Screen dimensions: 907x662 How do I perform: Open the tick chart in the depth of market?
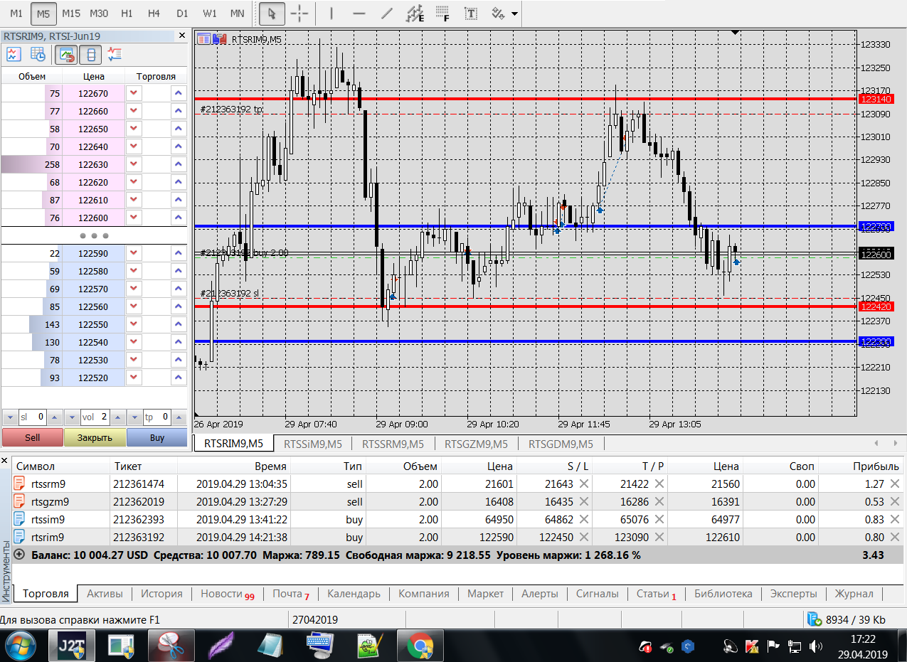(14, 54)
